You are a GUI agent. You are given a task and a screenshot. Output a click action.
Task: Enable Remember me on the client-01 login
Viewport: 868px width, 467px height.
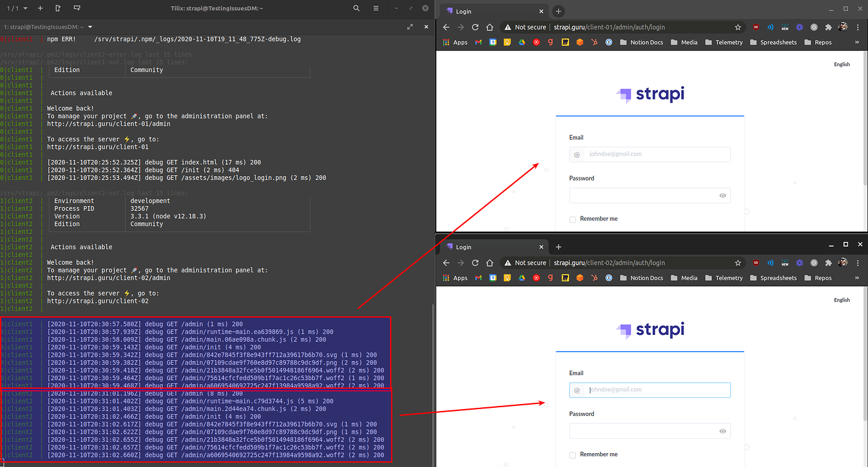click(x=572, y=218)
